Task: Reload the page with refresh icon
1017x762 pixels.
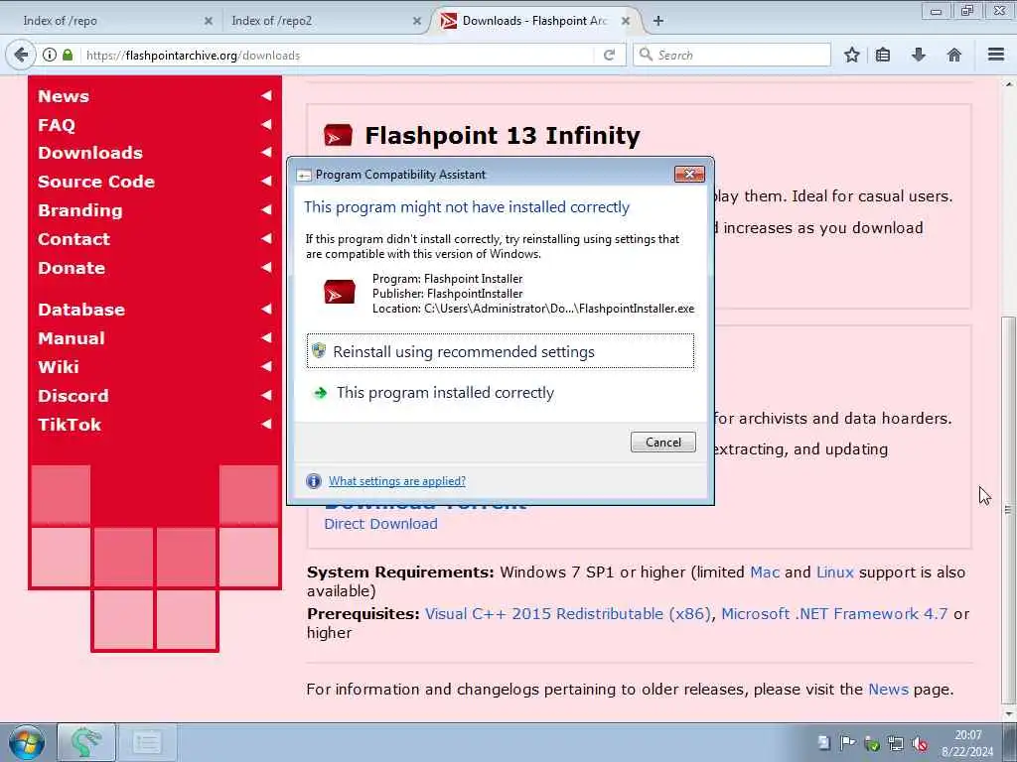Action: [609, 56]
